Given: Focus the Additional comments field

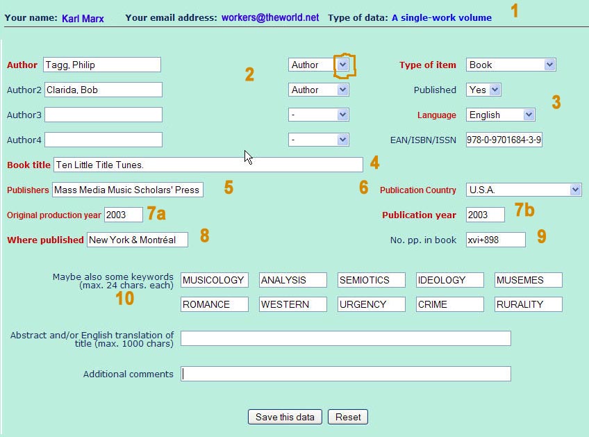Looking at the screenshot, I should click(345, 374).
